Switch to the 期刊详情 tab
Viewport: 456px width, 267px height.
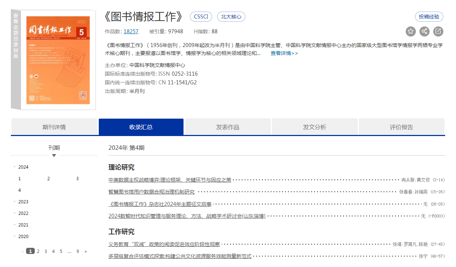[54, 127]
